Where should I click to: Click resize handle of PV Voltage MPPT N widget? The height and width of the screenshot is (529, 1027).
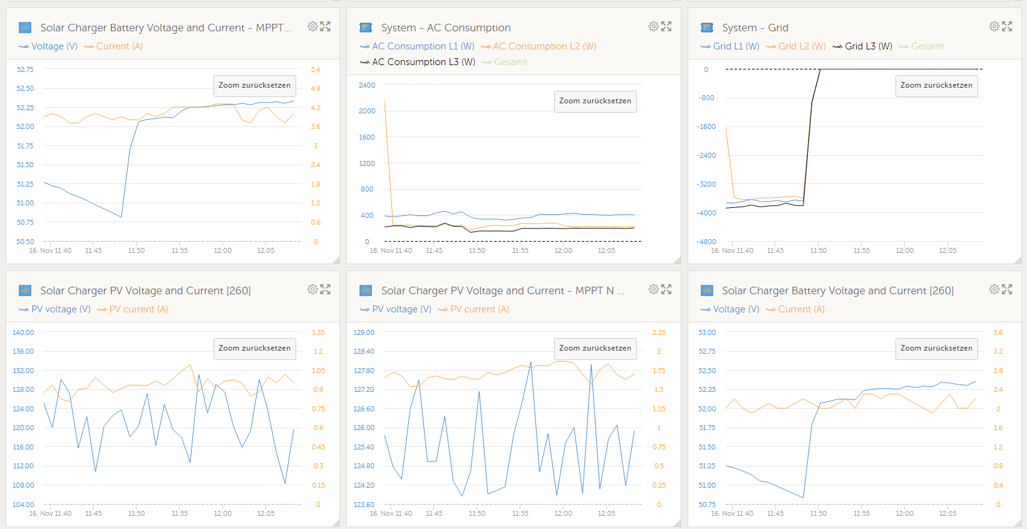(x=678, y=523)
